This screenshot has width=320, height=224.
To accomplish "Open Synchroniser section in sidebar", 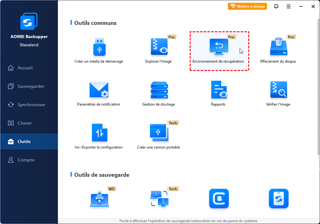I will point(29,105).
